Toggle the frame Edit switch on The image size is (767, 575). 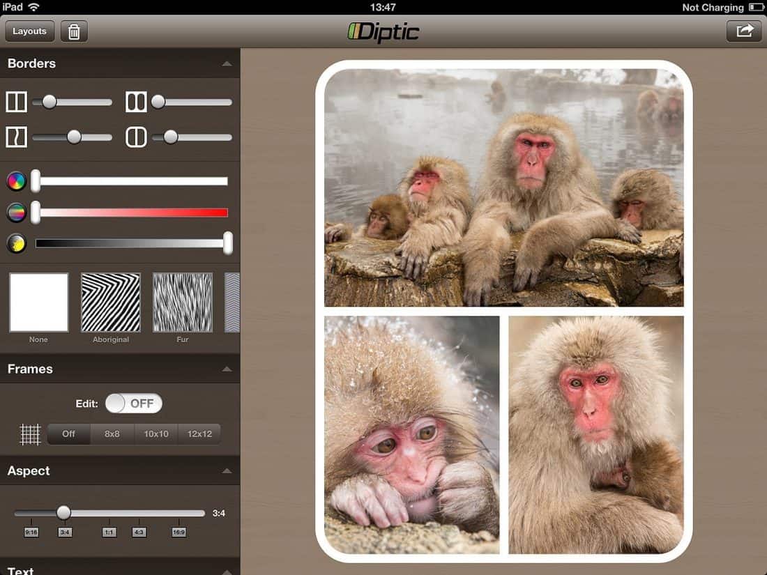(134, 404)
